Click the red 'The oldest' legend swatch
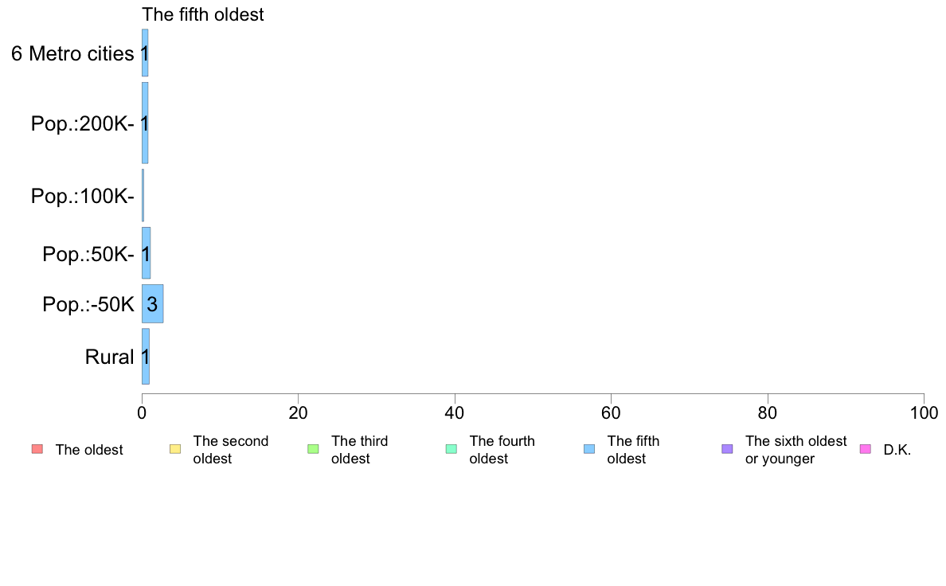 point(37,449)
